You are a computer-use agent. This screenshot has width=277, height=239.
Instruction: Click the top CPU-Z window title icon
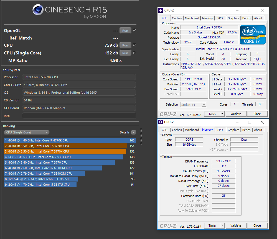pos(161,10)
